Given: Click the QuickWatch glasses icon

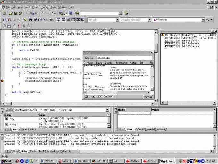Looking at the screenshot, I should pyautogui.click(x=51, y=20).
